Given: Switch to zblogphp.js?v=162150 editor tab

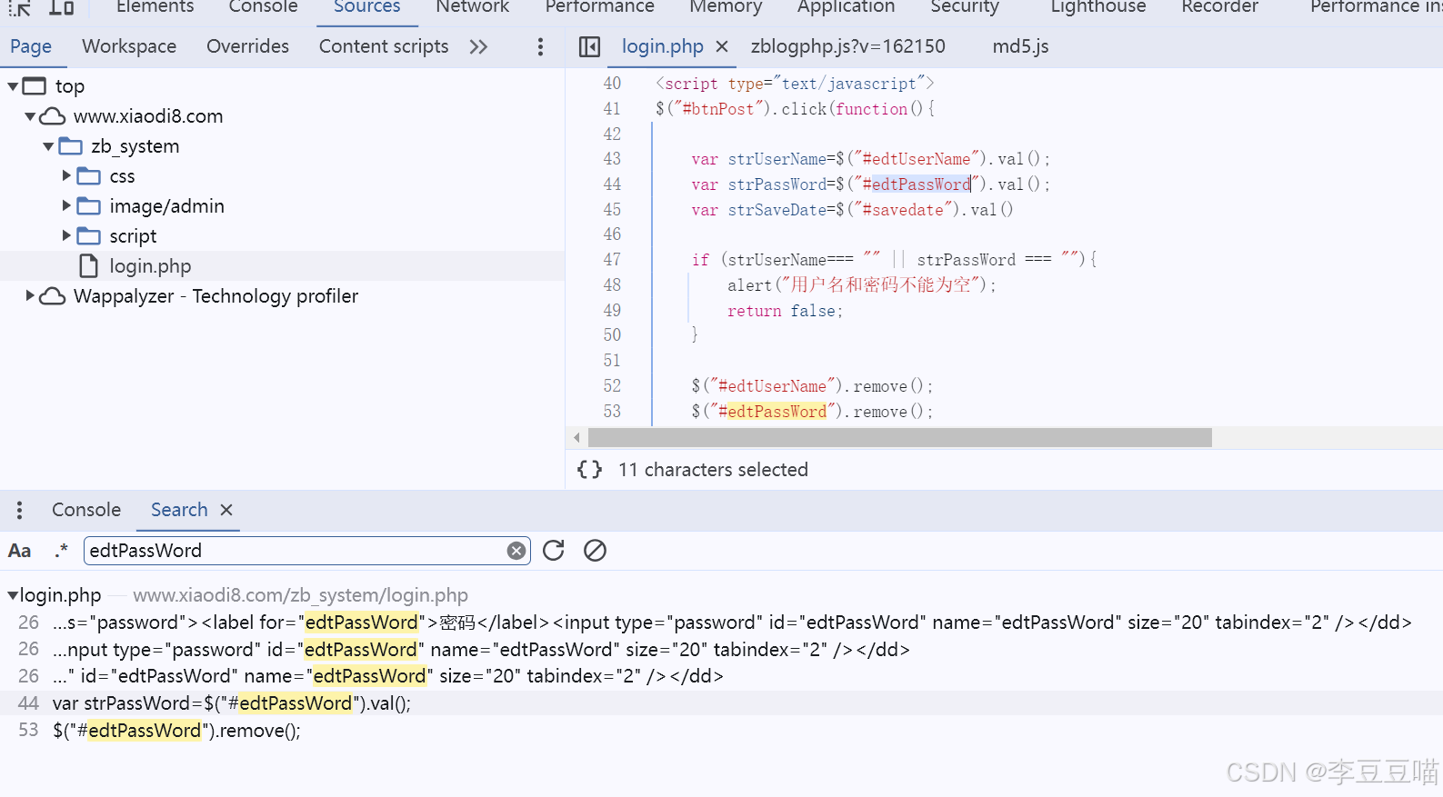Looking at the screenshot, I should 847,46.
